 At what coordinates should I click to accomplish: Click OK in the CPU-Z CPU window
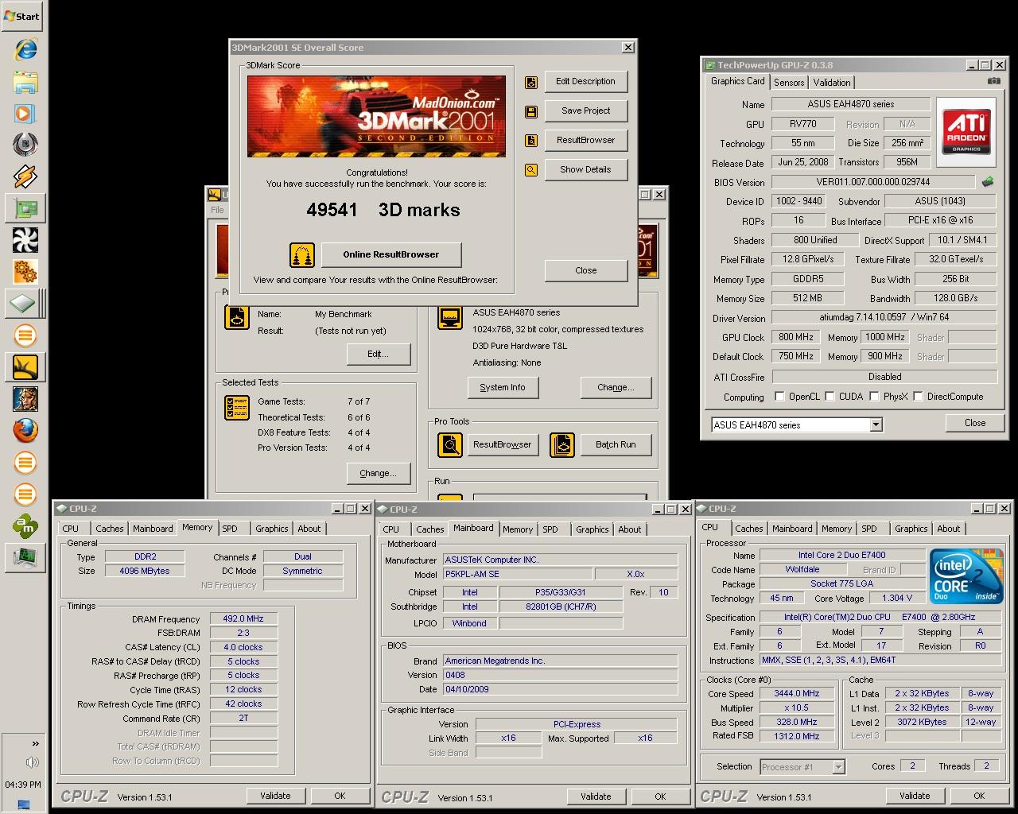[979, 796]
